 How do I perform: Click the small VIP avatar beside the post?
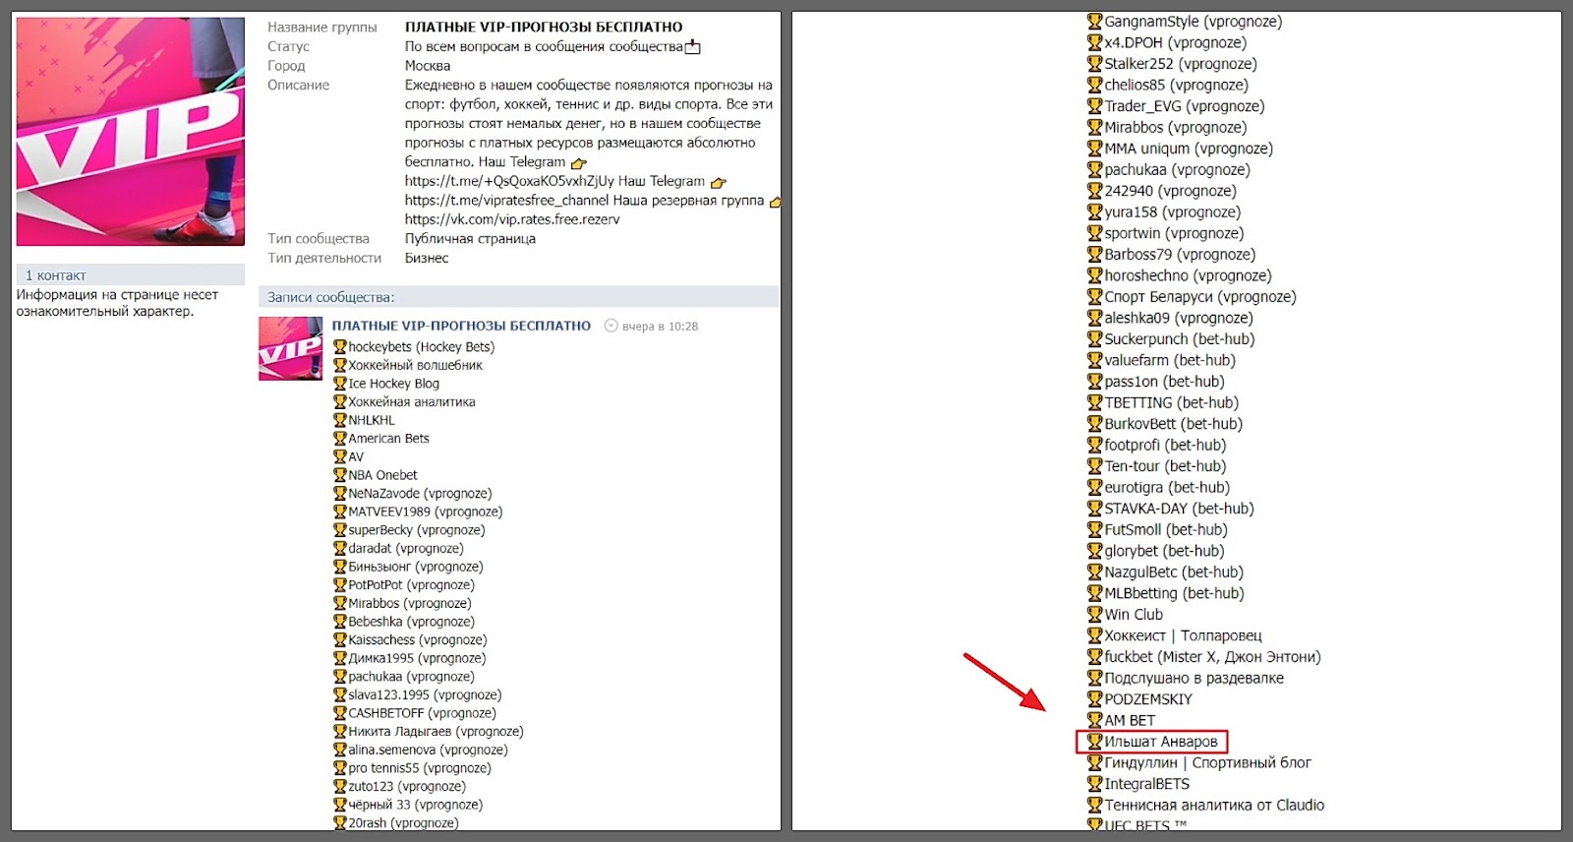coord(290,348)
